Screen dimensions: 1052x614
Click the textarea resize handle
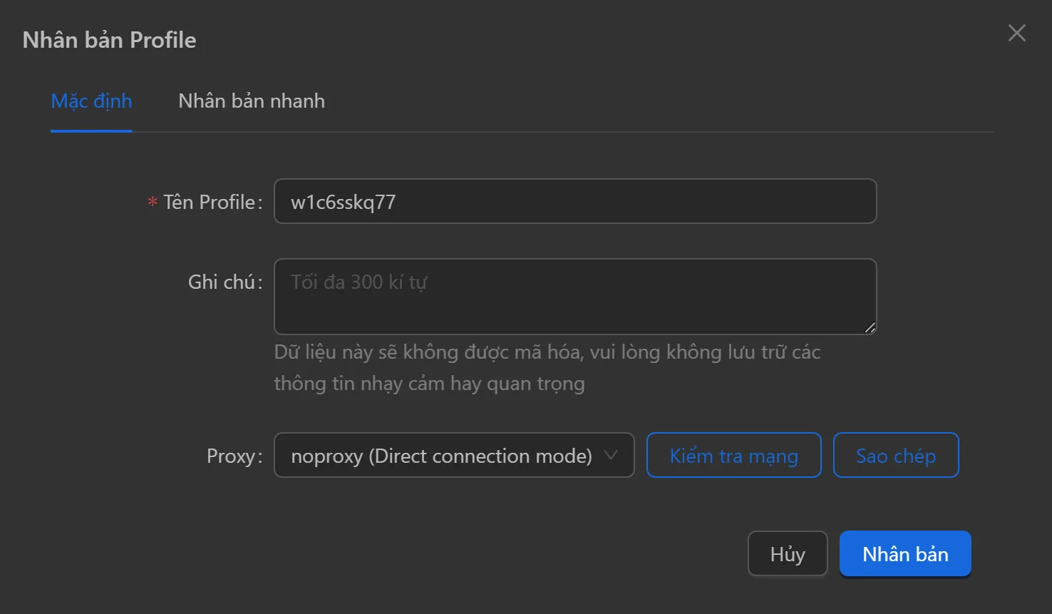[870, 328]
